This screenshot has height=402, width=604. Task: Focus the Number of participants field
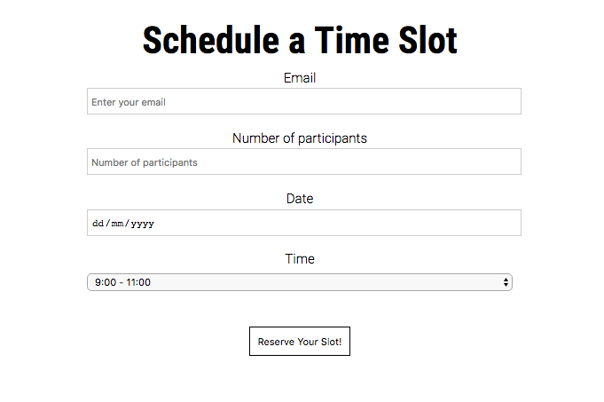[303, 162]
